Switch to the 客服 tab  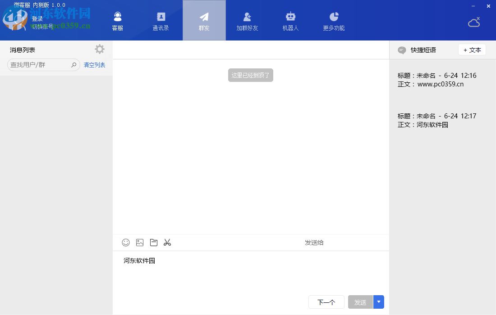(118, 20)
